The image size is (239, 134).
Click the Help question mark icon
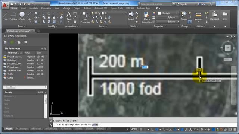tap(211, 4)
